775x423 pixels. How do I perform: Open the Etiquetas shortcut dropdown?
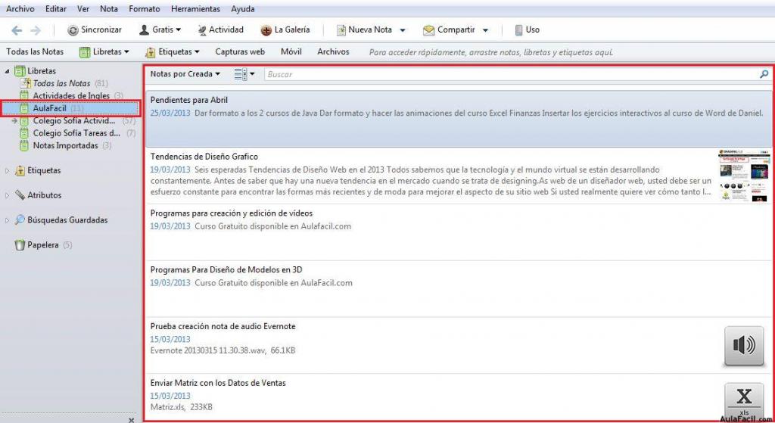[x=173, y=52]
